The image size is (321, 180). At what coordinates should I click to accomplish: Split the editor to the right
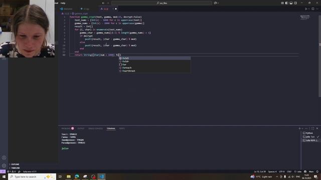[x=313, y=9]
